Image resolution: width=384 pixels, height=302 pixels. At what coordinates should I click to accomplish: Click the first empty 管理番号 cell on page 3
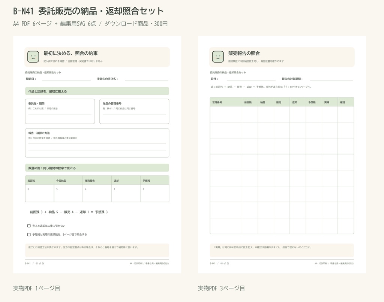click(226, 114)
